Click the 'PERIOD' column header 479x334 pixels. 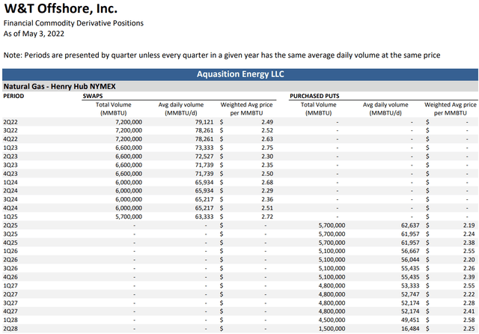tap(13, 96)
